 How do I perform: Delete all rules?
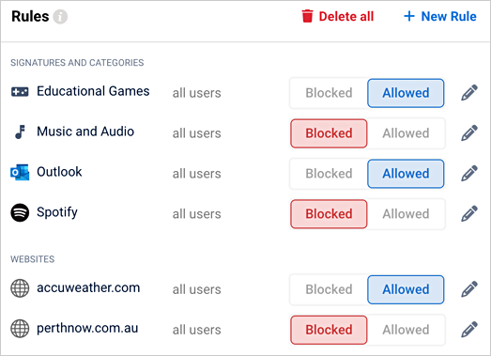(x=338, y=17)
